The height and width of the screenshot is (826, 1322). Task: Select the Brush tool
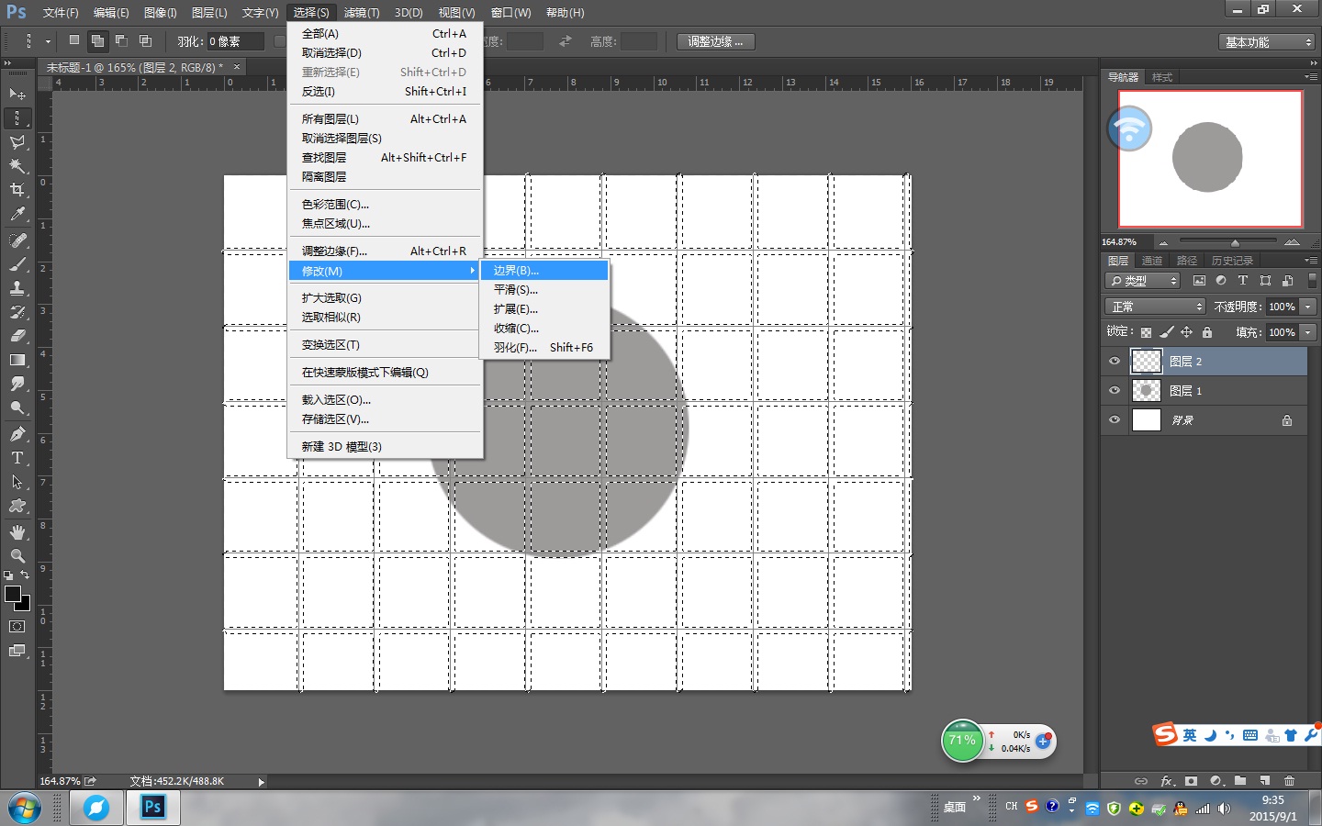tap(17, 264)
